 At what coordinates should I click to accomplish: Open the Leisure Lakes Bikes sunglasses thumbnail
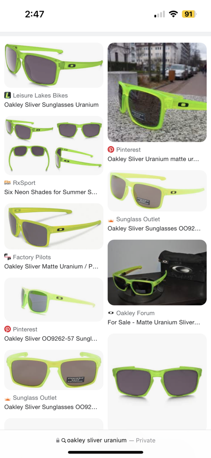pyautogui.click(x=54, y=65)
